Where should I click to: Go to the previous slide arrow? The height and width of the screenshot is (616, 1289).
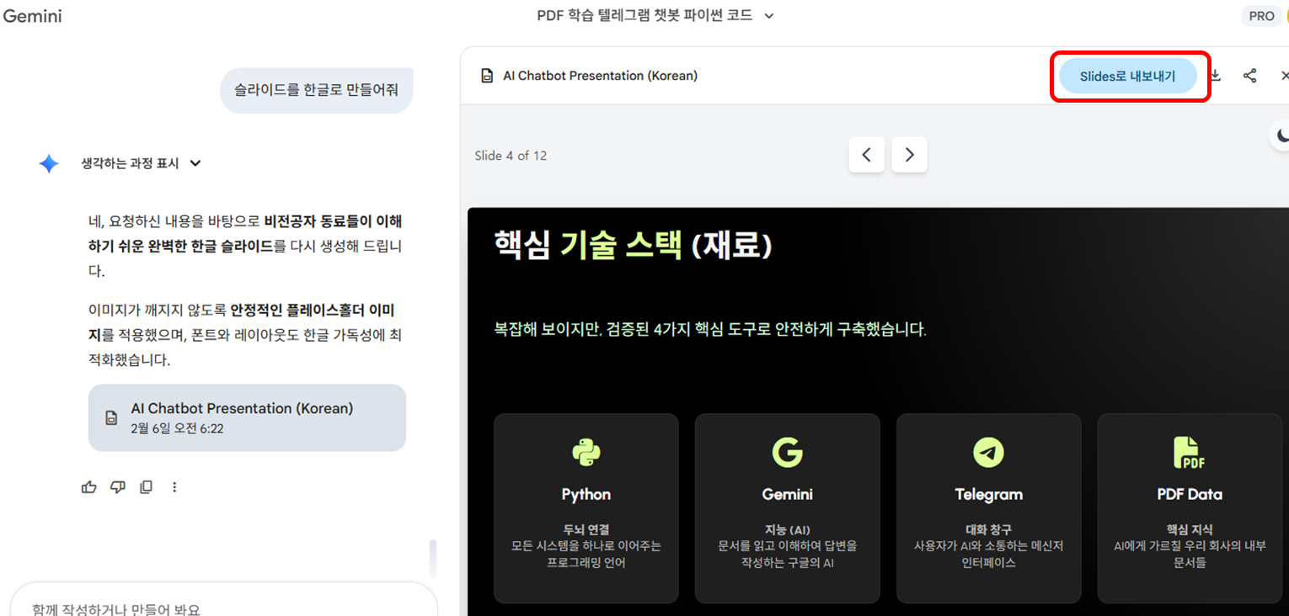866,155
